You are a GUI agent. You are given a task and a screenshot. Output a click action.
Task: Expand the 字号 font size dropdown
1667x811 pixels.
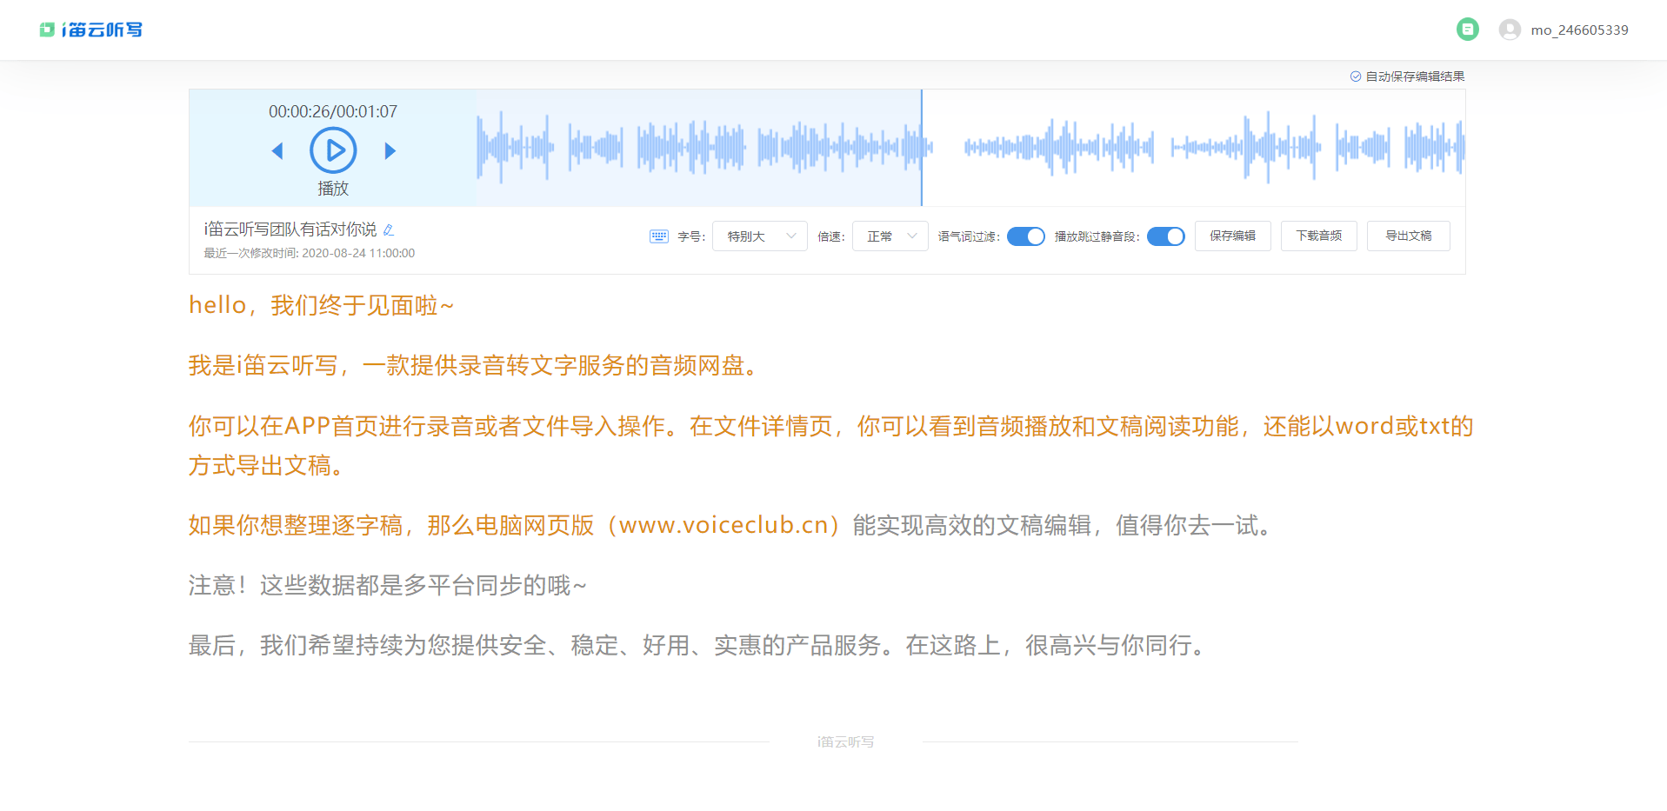click(760, 236)
